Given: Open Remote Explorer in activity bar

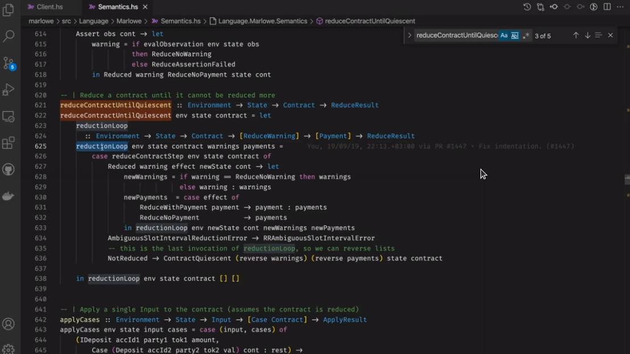Looking at the screenshot, I should coord(9,116).
